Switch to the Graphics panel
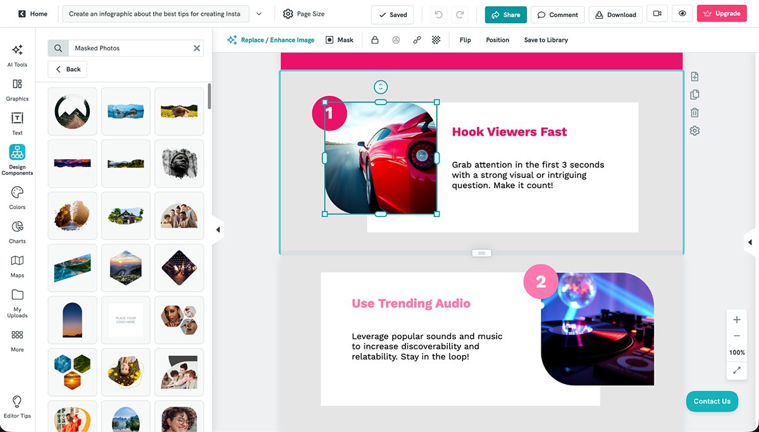 pos(17,90)
